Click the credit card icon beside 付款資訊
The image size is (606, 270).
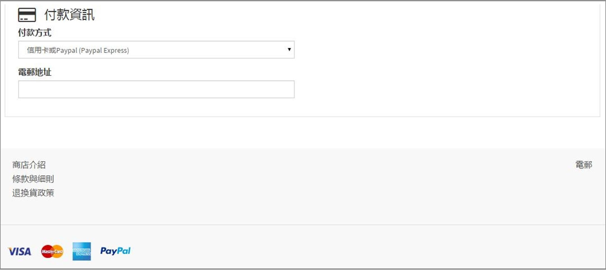tap(27, 15)
